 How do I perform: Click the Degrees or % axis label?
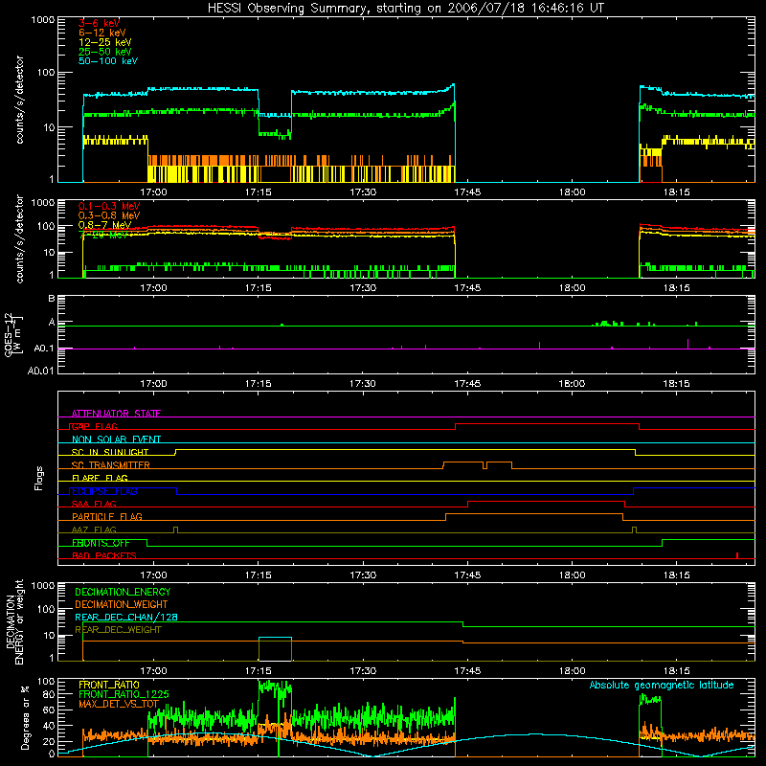pyautogui.click(x=25, y=717)
